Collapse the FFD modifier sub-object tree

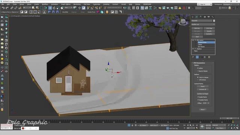pyautogui.click(x=195, y=40)
